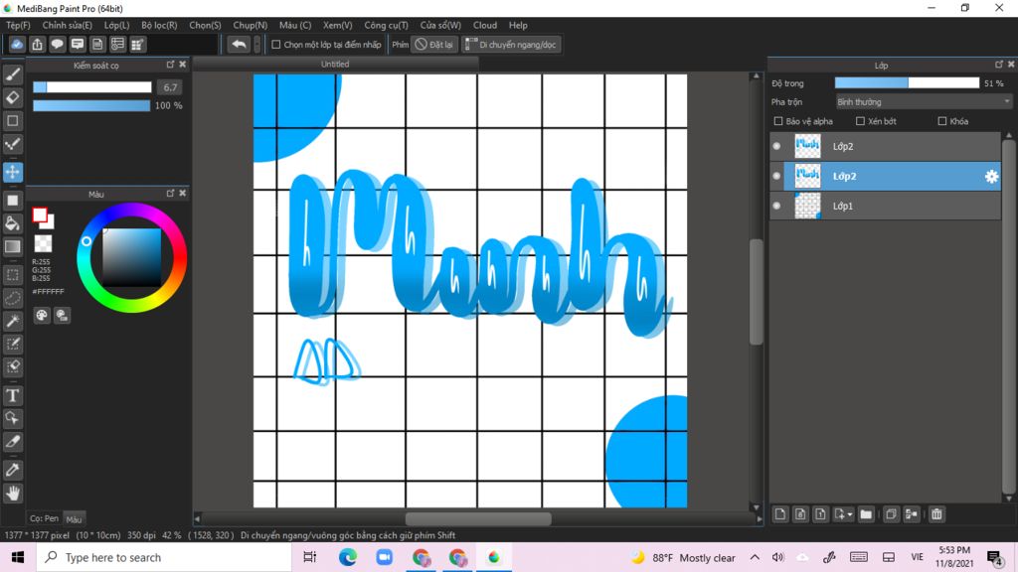1018x572 pixels.
Task: Open the Tệp(F) menu
Action: (x=18, y=25)
